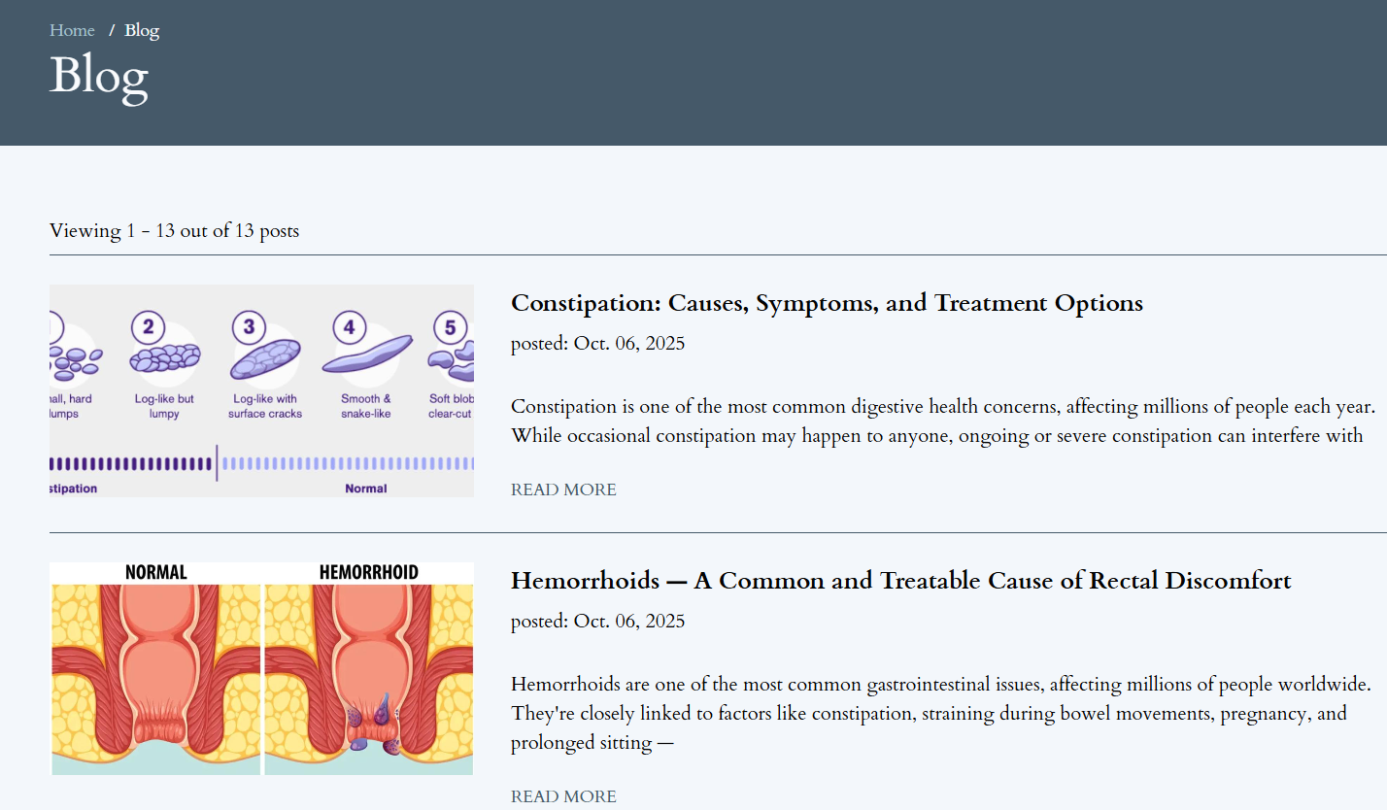Image resolution: width=1387 pixels, height=810 pixels.
Task: Click the Constipation post's posted date
Action: coord(597,343)
